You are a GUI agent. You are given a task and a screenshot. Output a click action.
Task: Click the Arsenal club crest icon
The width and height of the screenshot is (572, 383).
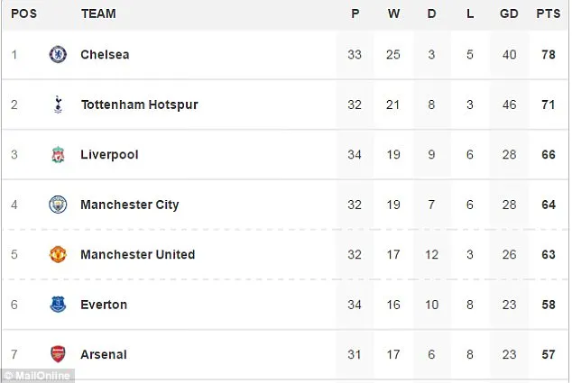coord(59,355)
